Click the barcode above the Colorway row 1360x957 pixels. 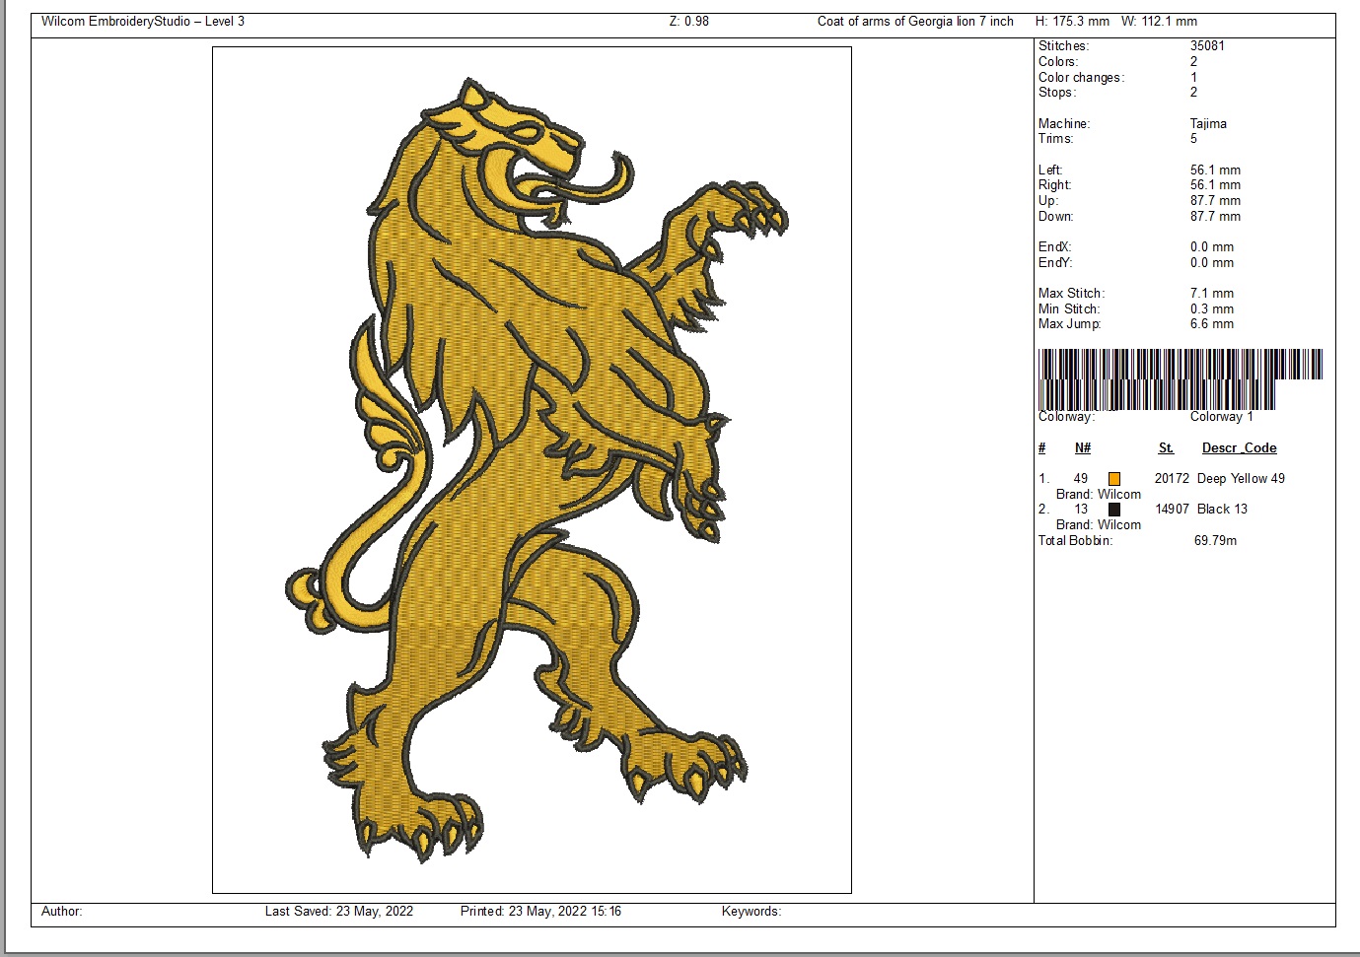click(x=1180, y=377)
